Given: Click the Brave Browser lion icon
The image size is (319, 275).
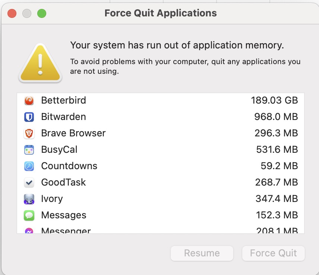Looking at the screenshot, I should pos(29,133).
